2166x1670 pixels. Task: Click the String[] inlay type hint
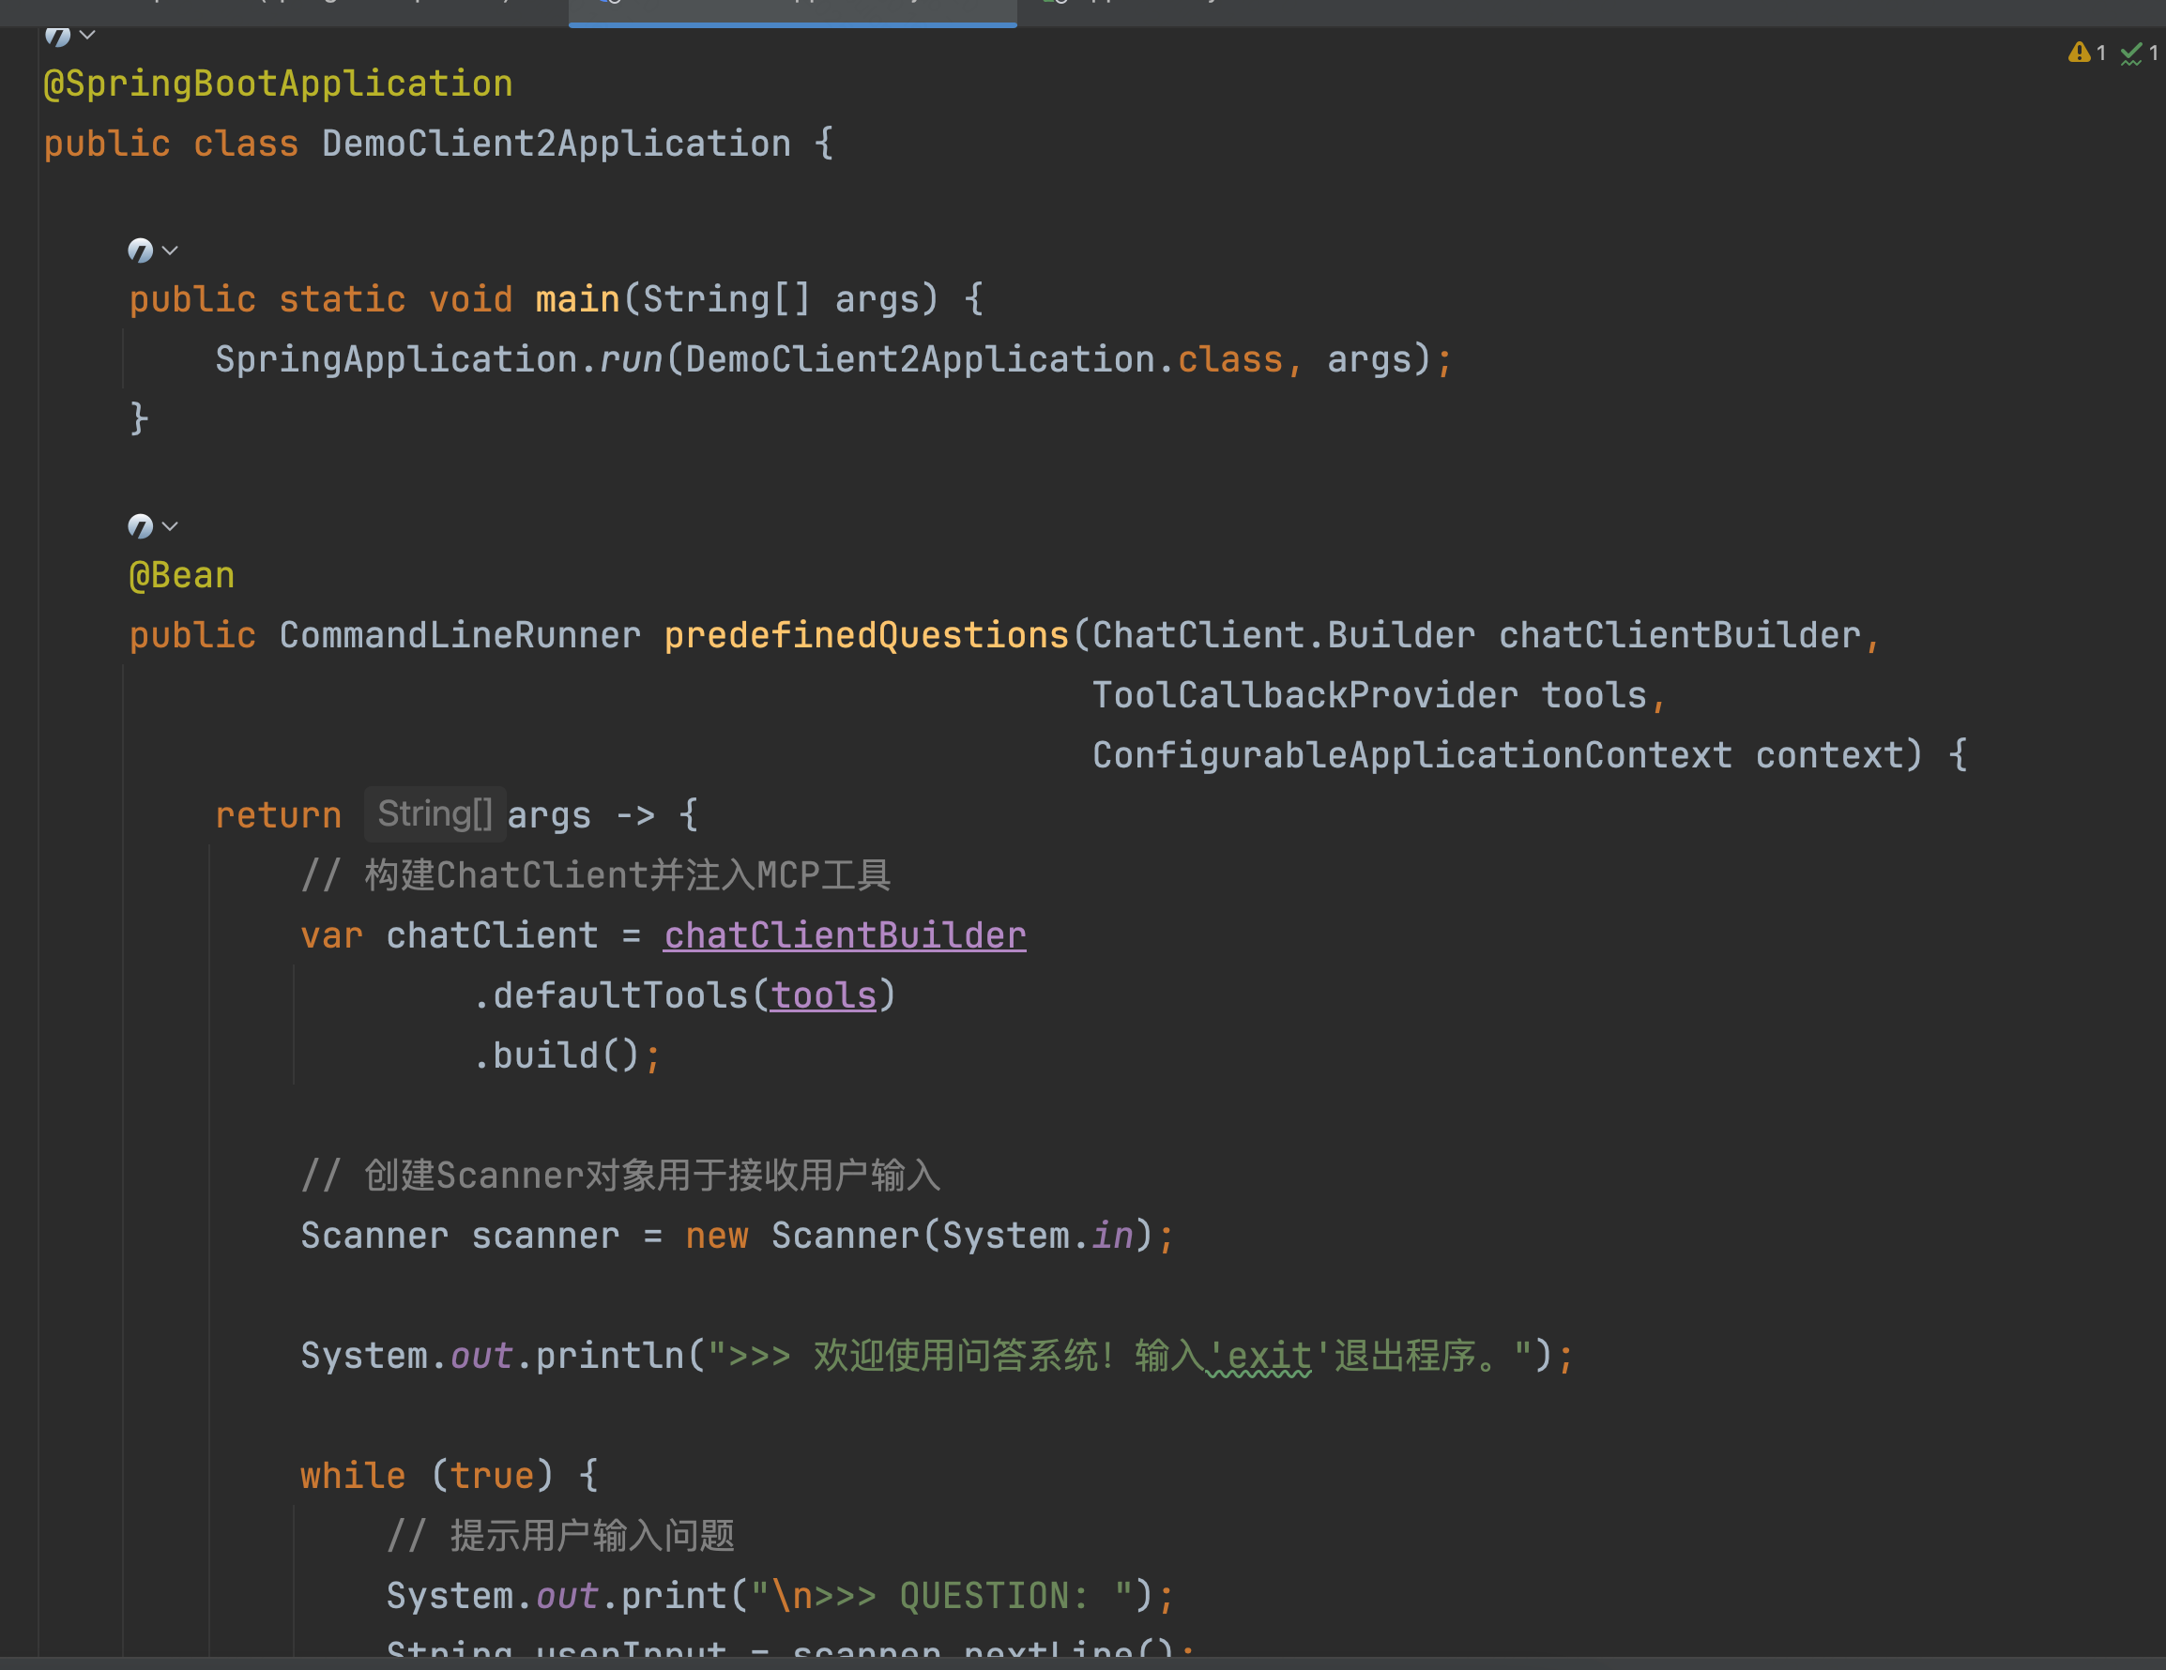click(435, 814)
